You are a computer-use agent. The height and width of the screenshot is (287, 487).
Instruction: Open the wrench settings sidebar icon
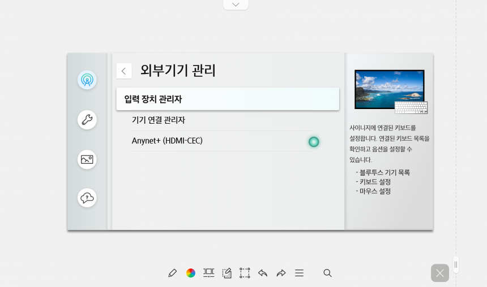point(87,120)
